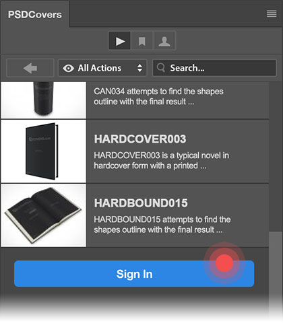
Task: Select the HARDBOUND015 title
Action: pos(141,203)
